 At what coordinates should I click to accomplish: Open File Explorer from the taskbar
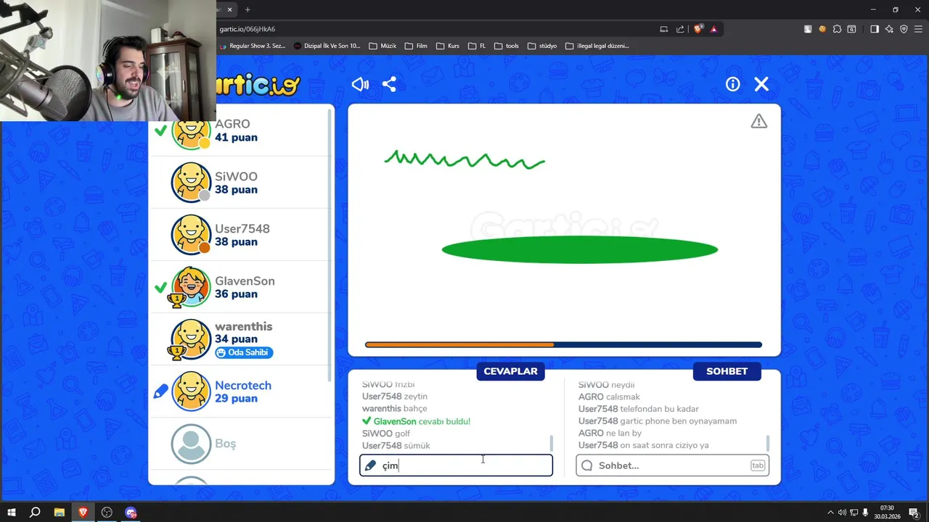point(59,513)
